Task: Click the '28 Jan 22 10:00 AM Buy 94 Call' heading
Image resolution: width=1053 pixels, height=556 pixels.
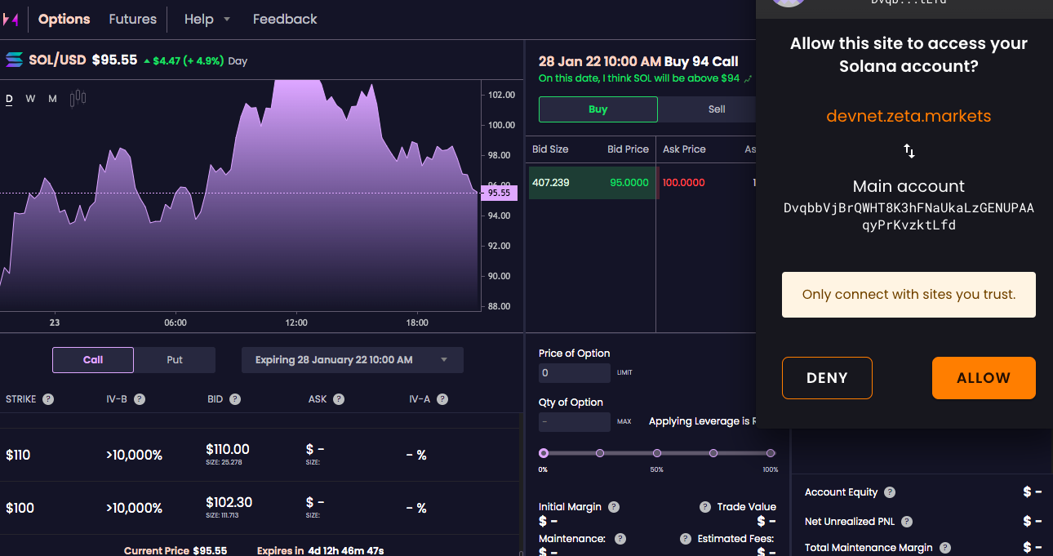Action: (x=638, y=61)
